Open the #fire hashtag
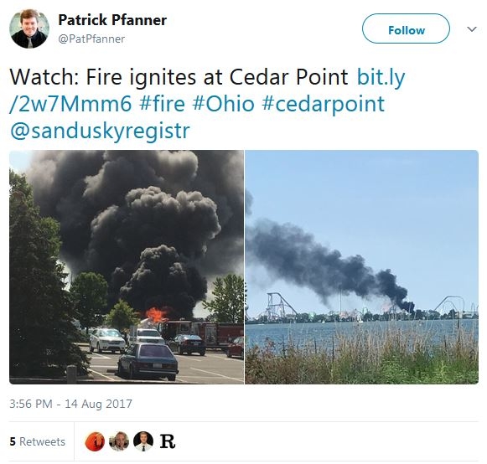Viewport: 487px width, 464px height. pyautogui.click(x=162, y=103)
